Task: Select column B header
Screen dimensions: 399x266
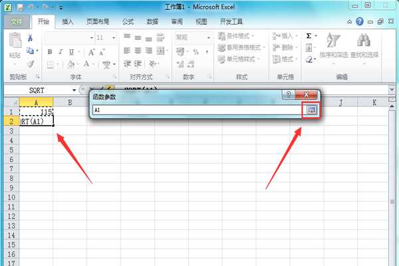Action: 70,102
